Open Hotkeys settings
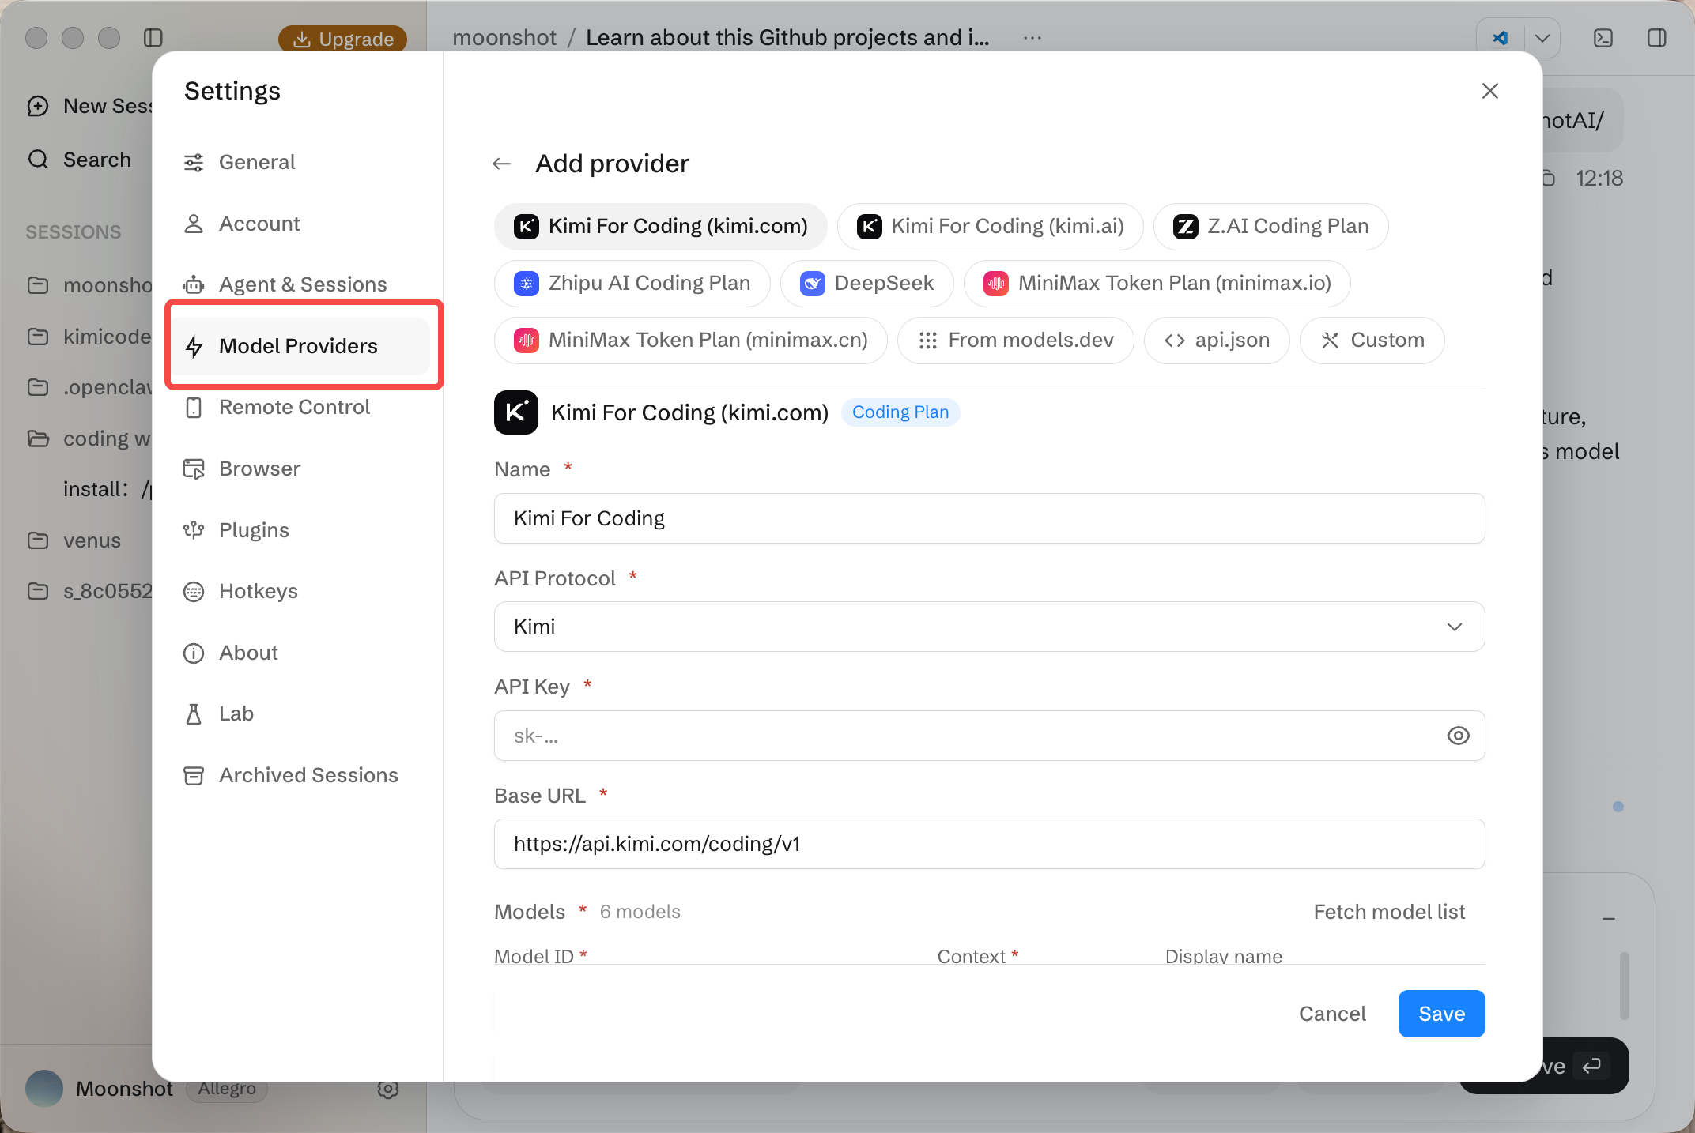This screenshot has width=1695, height=1133. [x=300, y=591]
